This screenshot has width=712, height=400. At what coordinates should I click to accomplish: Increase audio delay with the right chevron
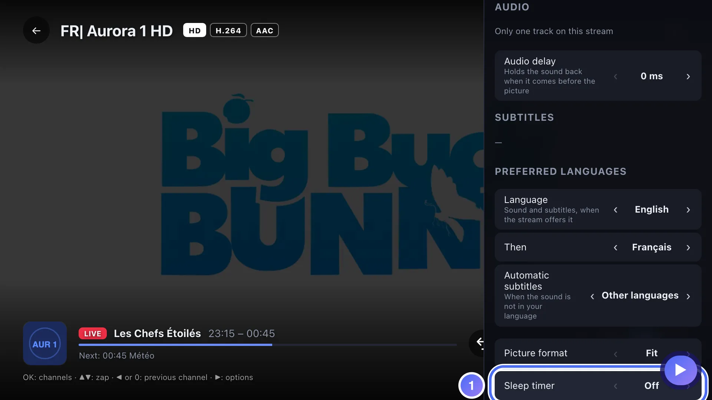pyautogui.click(x=688, y=76)
